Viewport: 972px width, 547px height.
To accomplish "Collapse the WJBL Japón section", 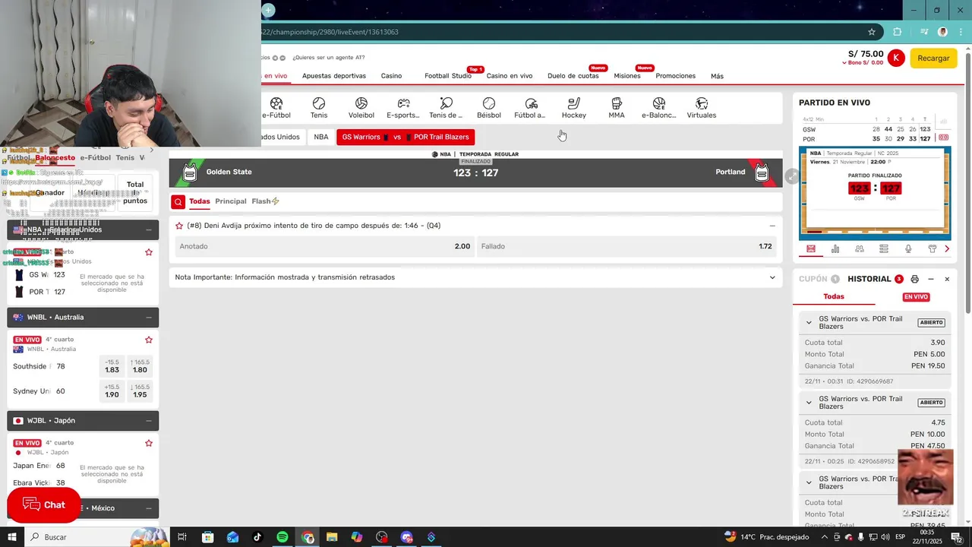I will coord(149,421).
